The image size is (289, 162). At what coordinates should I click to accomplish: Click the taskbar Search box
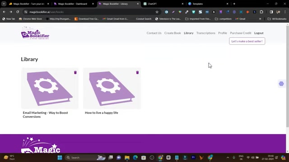pos(85,157)
